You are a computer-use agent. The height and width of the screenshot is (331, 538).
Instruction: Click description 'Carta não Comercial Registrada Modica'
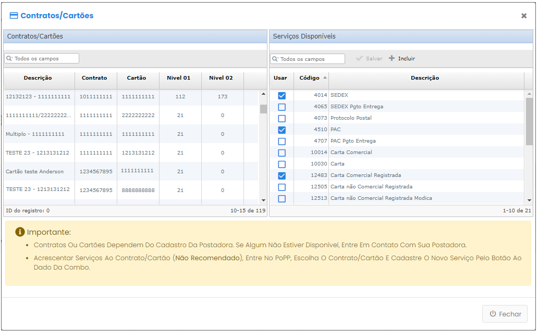(381, 198)
